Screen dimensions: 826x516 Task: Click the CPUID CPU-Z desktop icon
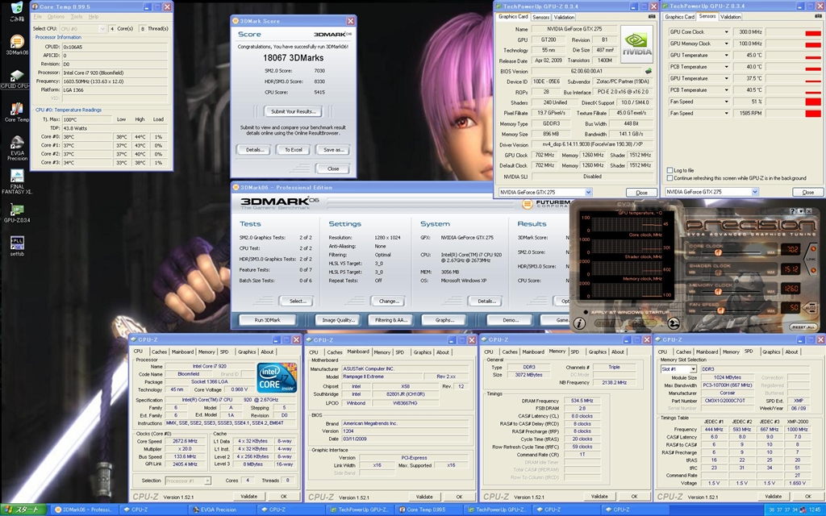tap(16, 74)
